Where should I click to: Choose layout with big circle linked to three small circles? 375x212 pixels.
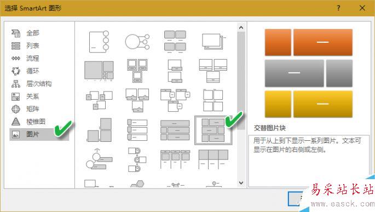[137, 42]
